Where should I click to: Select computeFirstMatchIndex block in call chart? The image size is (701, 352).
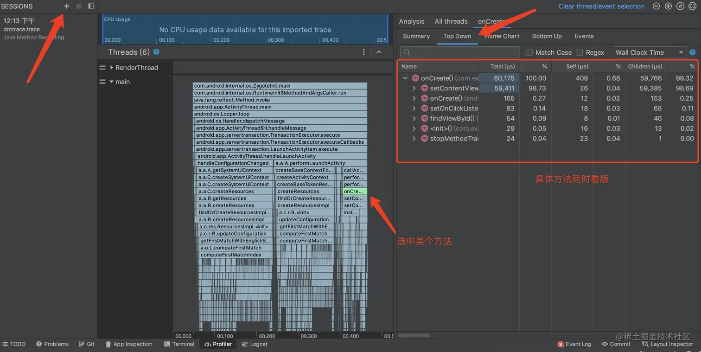point(236,255)
